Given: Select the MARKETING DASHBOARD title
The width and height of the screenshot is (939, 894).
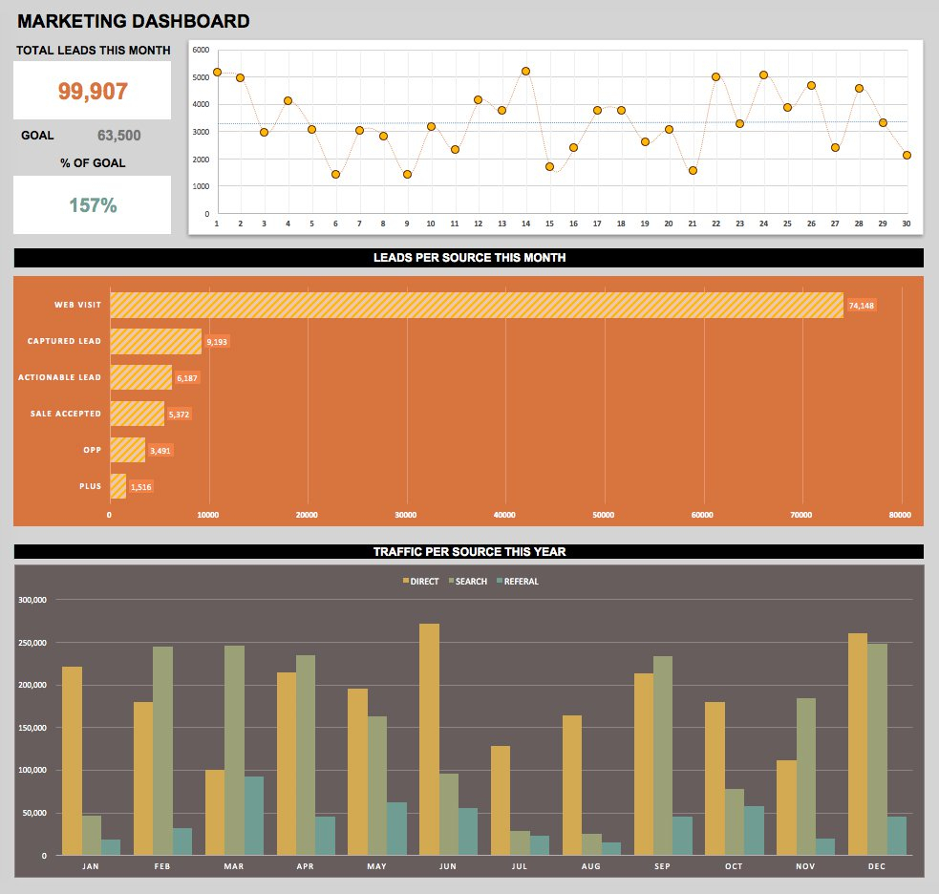Looking at the screenshot, I should pos(134,20).
